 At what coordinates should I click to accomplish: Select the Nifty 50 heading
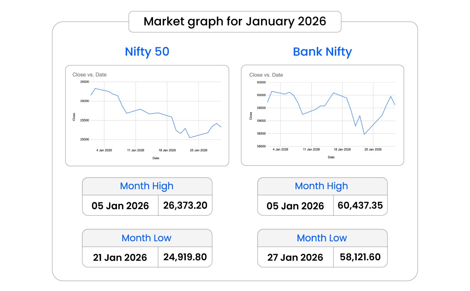147,51
